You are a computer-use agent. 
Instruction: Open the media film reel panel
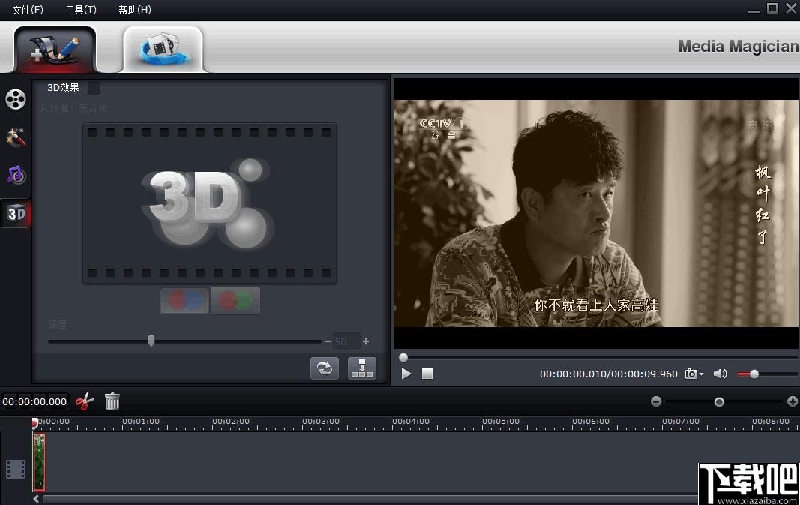tap(16, 99)
